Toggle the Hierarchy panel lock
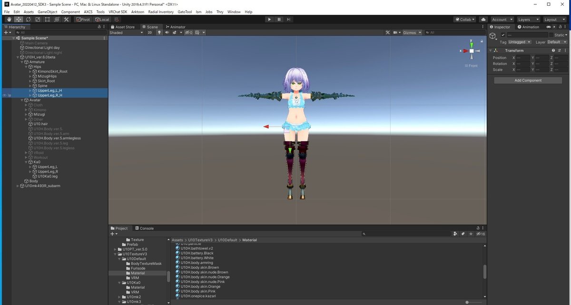The image size is (571, 305). tap(99, 27)
